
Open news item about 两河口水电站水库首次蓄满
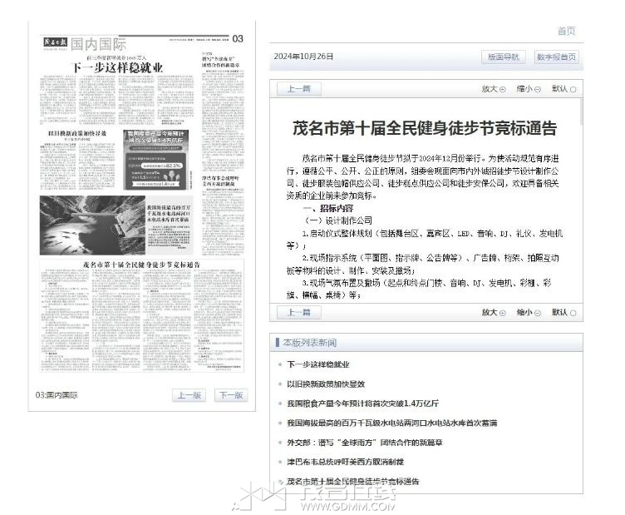coord(391,423)
